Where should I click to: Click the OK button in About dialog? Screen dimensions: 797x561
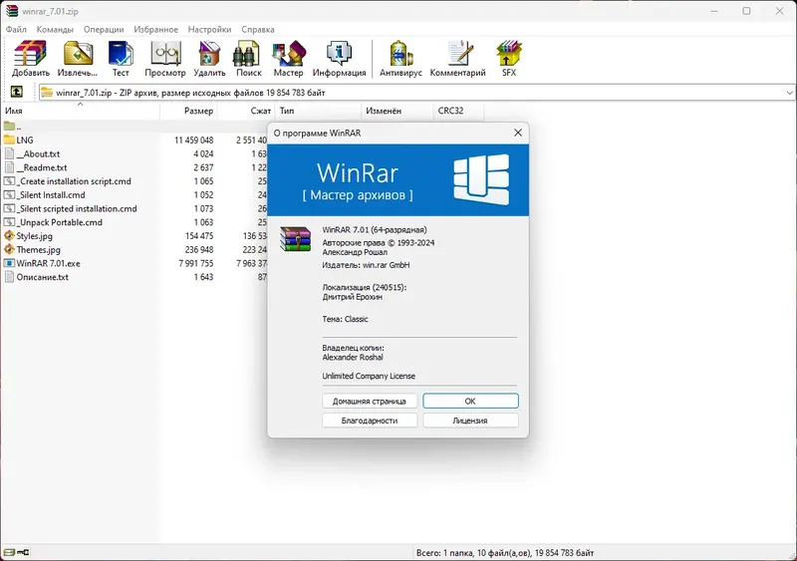[x=470, y=401]
